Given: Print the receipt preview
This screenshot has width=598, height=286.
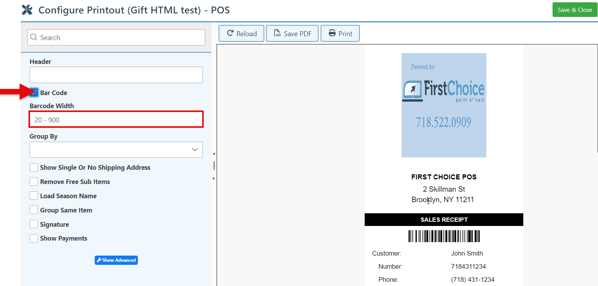Looking at the screenshot, I should click(x=340, y=33).
